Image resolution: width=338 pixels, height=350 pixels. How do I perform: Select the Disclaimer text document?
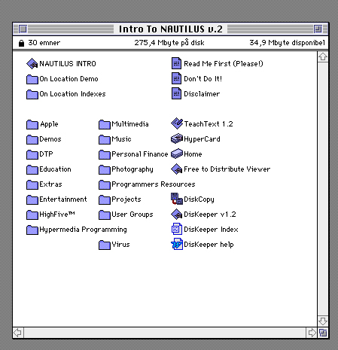[176, 93]
